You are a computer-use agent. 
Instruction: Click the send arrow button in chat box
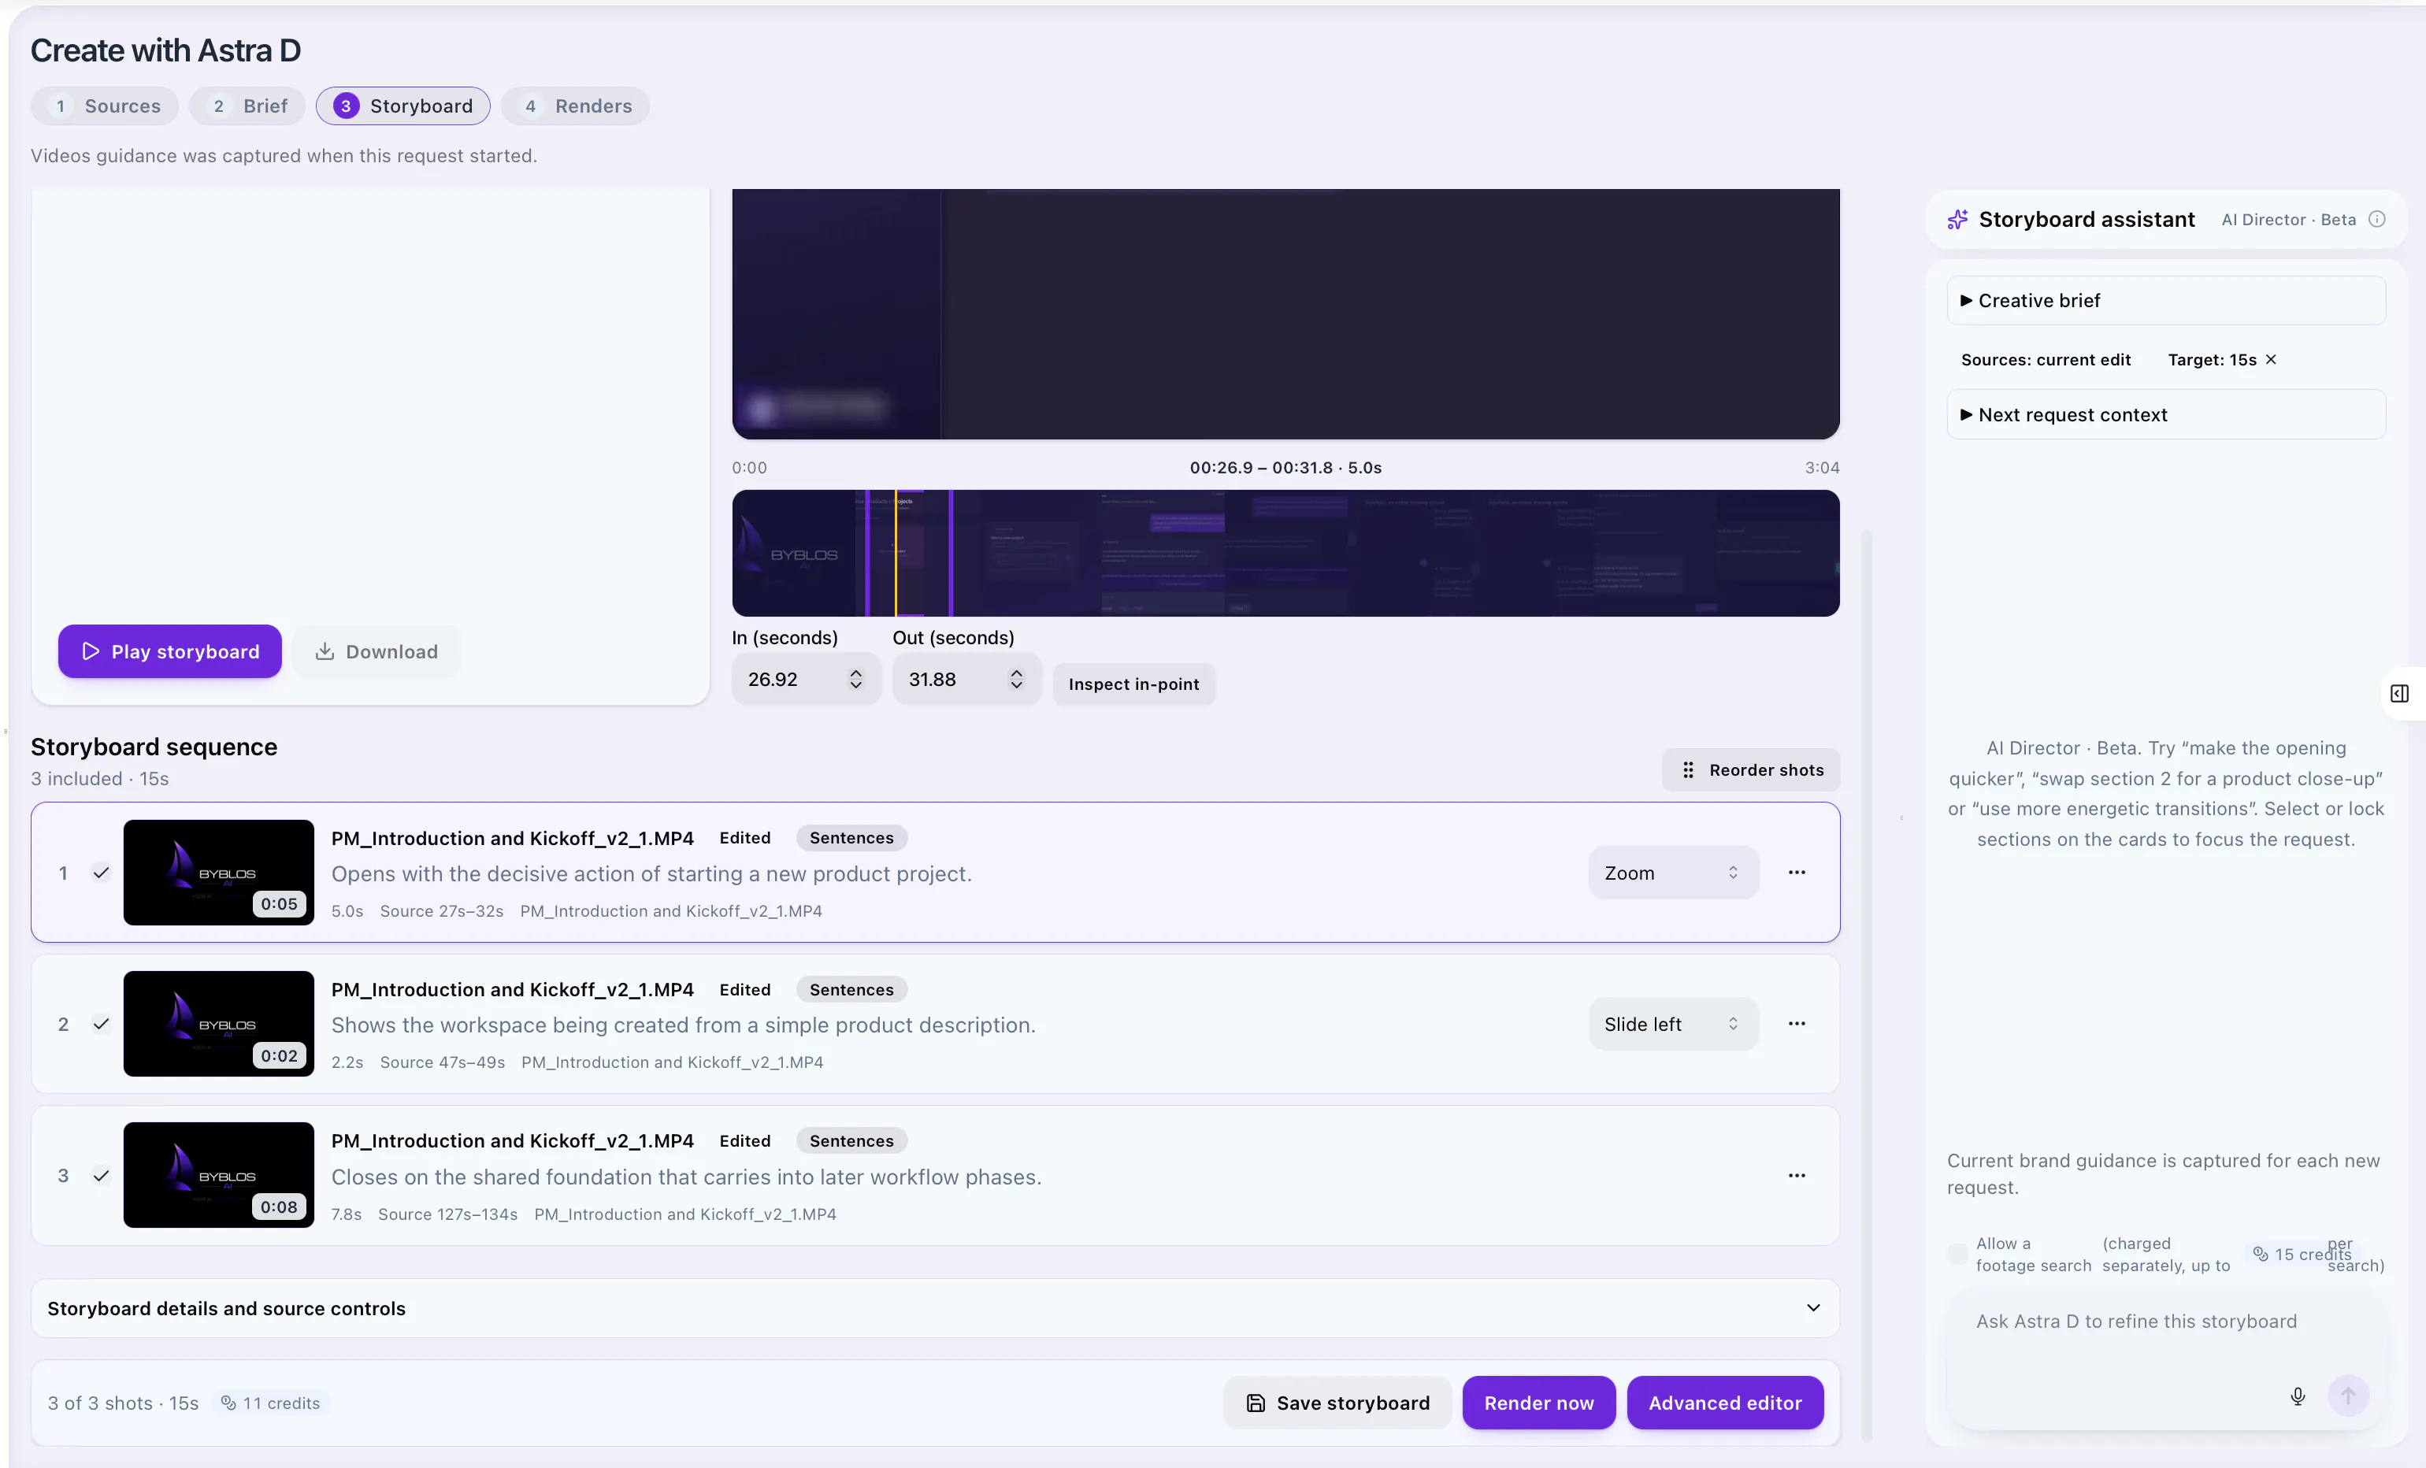pos(2347,1395)
